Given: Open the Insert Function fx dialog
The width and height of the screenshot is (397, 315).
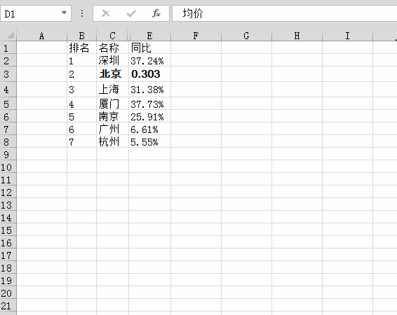Looking at the screenshot, I should pos(156,13).
